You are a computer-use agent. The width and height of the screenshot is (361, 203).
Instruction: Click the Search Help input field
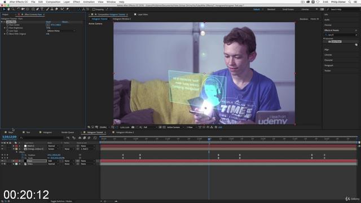342,10
